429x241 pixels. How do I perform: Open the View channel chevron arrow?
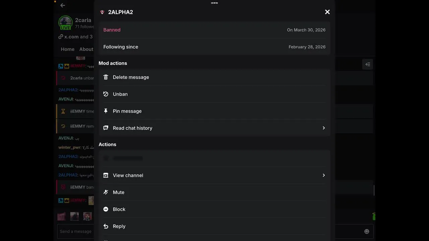[x=323, y=175]
